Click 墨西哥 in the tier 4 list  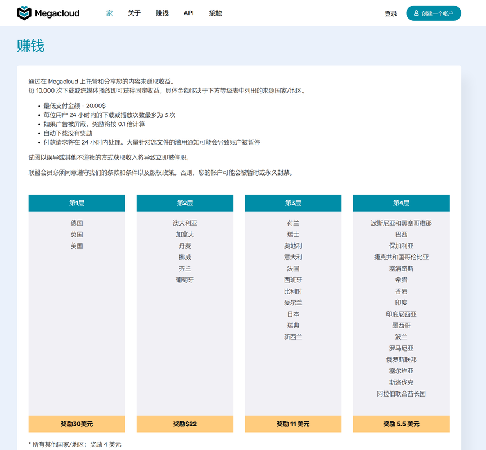point(402,326)
